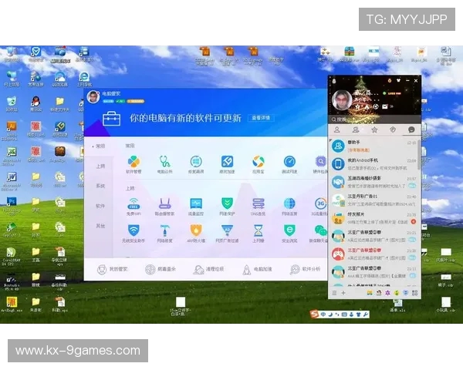Click the QQ skin shirt icon in title bar
Viewport: 463px width, 370px height.
[398, 80]
